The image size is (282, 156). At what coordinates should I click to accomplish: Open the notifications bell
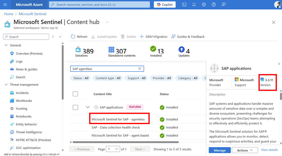(194, 5)
